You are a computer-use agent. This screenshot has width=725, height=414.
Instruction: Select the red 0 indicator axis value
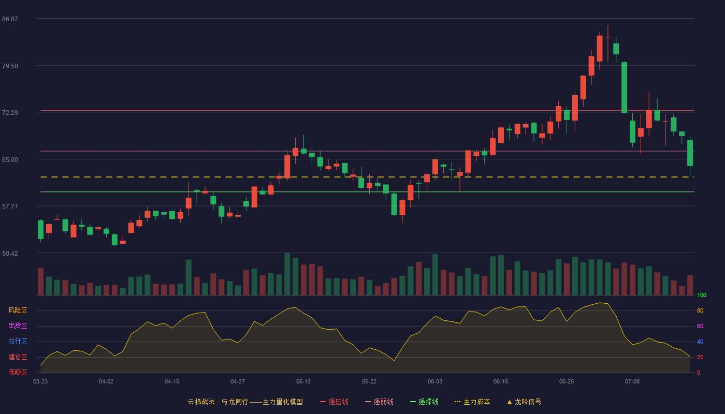point(699,373)
